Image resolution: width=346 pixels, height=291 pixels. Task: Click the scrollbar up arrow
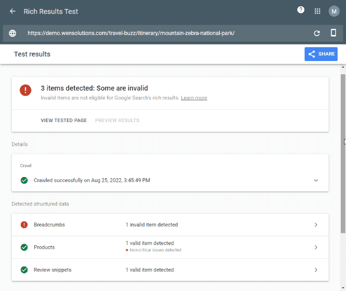(343, 67)
